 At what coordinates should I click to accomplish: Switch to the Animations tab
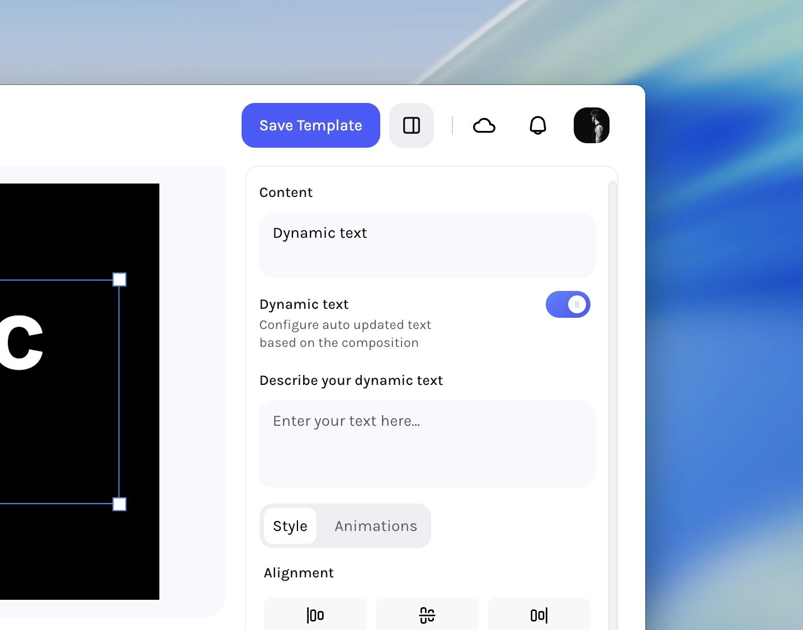coord(376,526)
